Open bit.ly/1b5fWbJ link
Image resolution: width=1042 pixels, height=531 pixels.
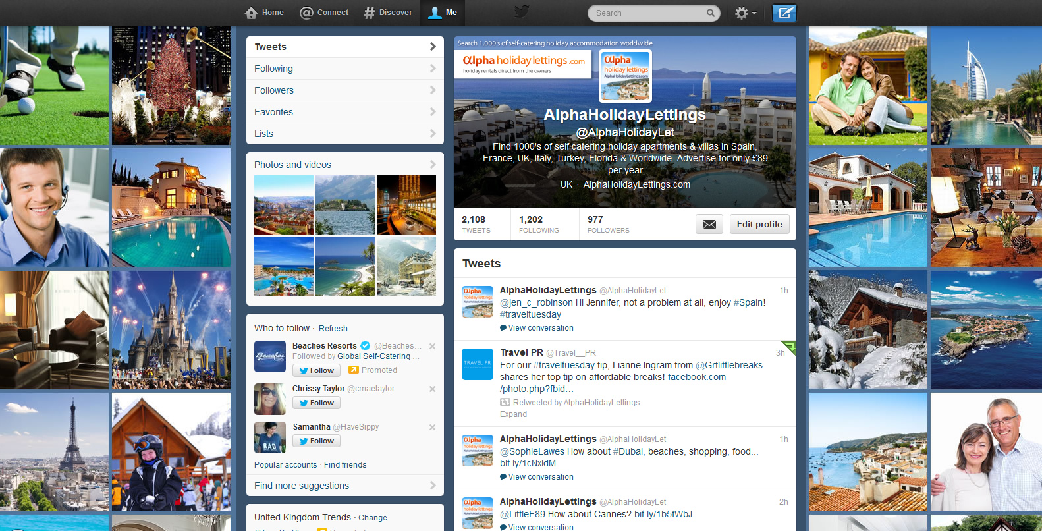pyautogui.click(x=663, y=514)
